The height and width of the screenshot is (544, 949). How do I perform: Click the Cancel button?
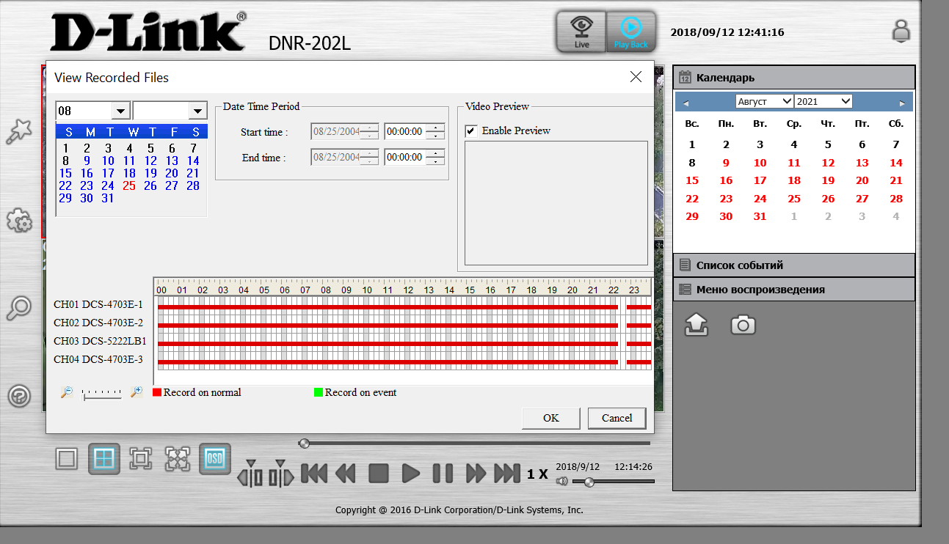click(617, 418)
